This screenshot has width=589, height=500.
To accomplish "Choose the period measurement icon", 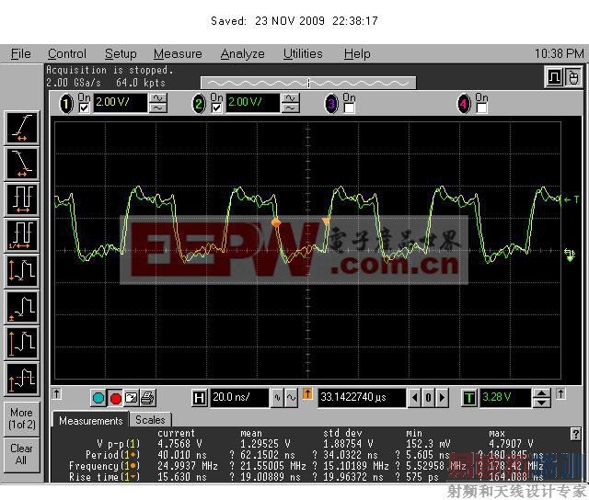I will [22, 199].
